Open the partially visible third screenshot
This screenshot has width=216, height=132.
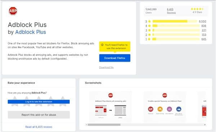[202, 107]
